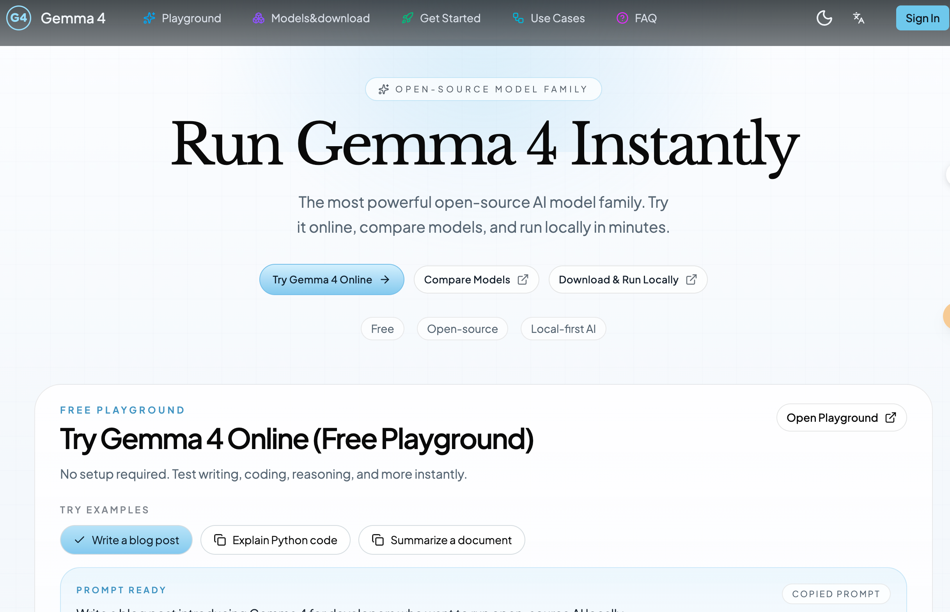
Task: Click the G4 logo icon
Action: (19, 18)
